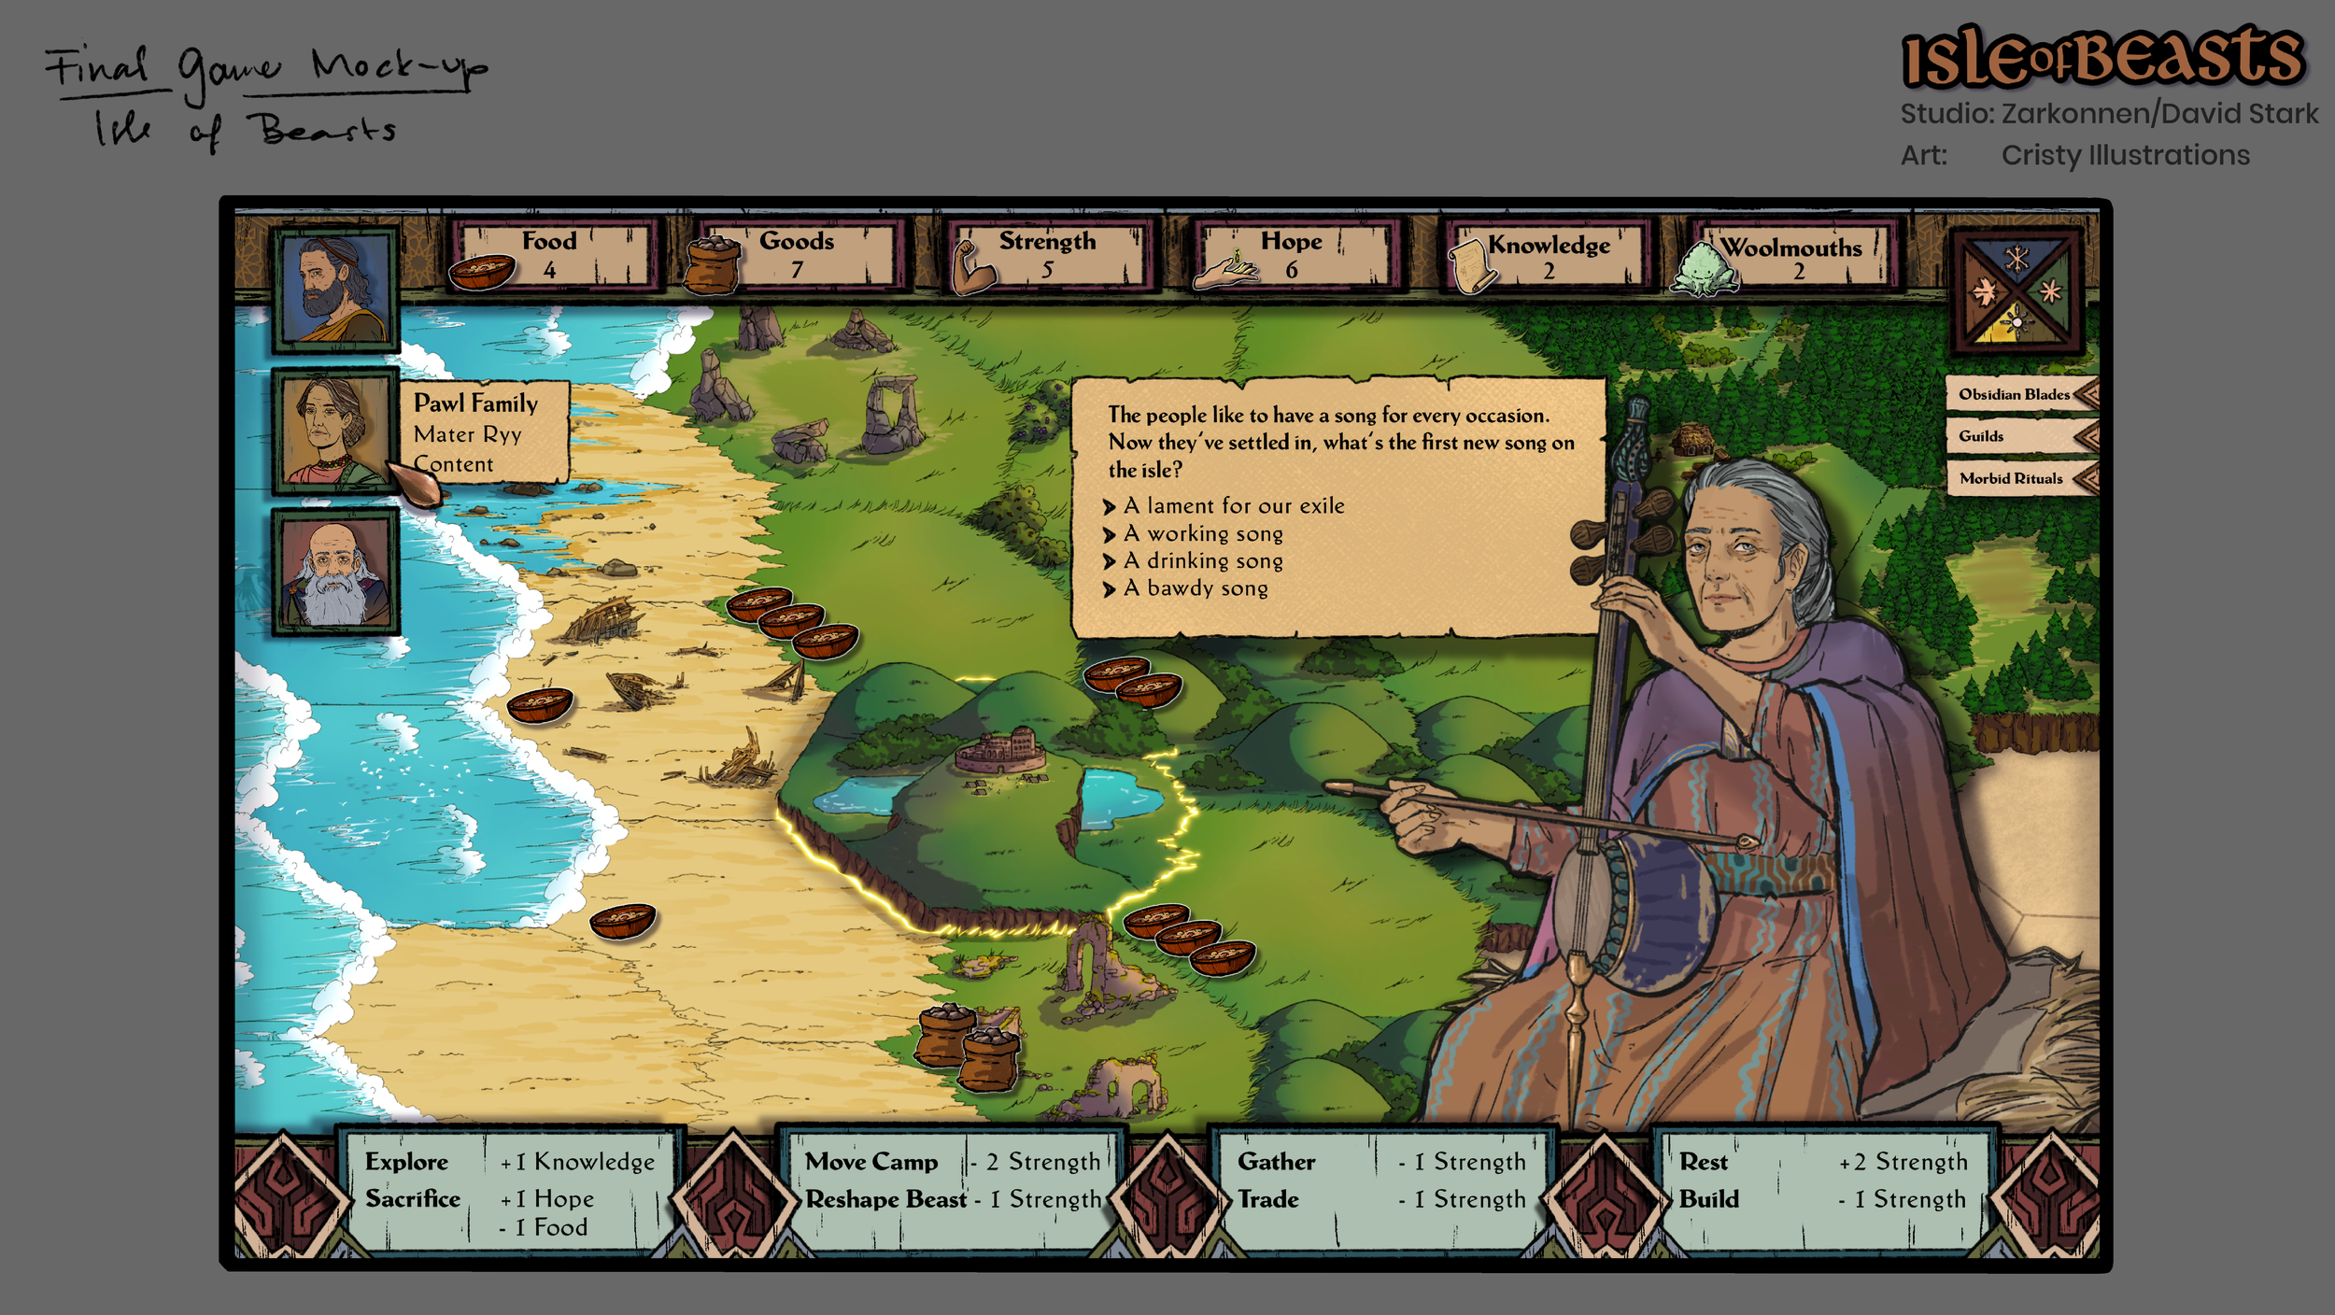Open the Guilds tab
Screen dimensions: 2335x1315
(x=2021, y=436)
